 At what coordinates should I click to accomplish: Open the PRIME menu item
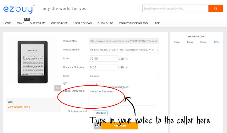(20, 23)
